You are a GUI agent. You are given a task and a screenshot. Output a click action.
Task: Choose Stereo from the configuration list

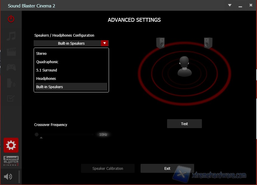[x=41, y=54]
